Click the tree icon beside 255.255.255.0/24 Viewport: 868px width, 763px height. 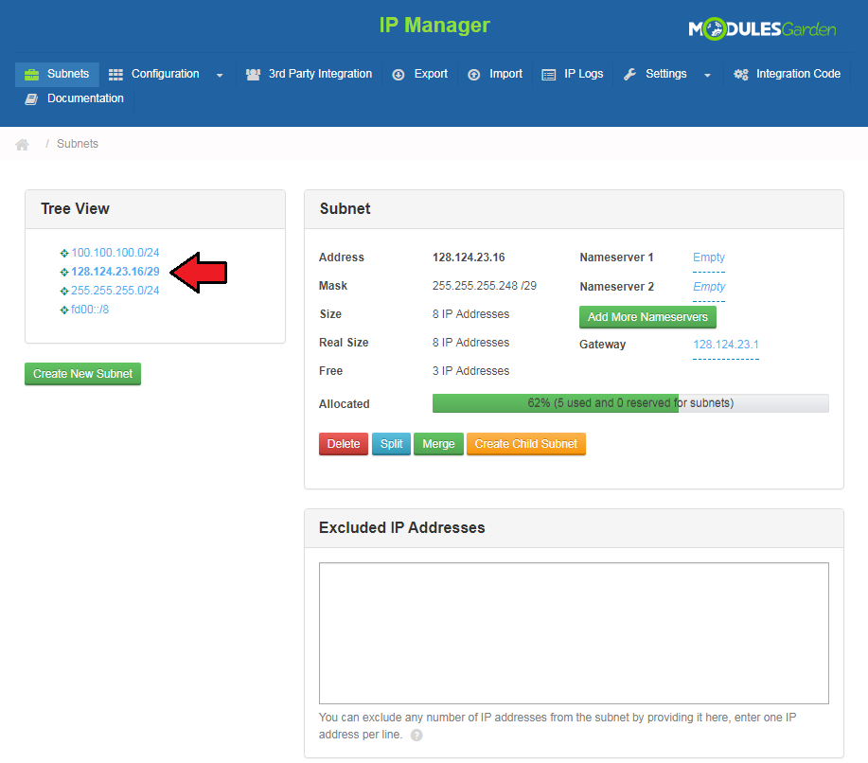(x=64, y=292)
